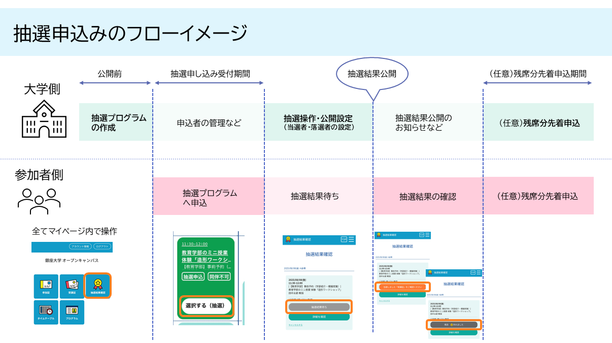
Task: Select the 抽選プログラムの作成 step box
Action: pos(116,122)
